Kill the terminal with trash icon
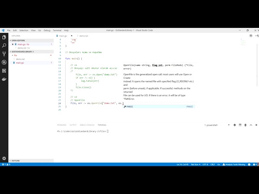Image resolution: width=259 pixels, height=194 pixels. pos(246,125)
